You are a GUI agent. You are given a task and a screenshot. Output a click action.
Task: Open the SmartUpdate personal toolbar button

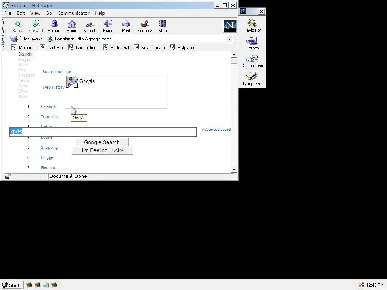[149, 47]
